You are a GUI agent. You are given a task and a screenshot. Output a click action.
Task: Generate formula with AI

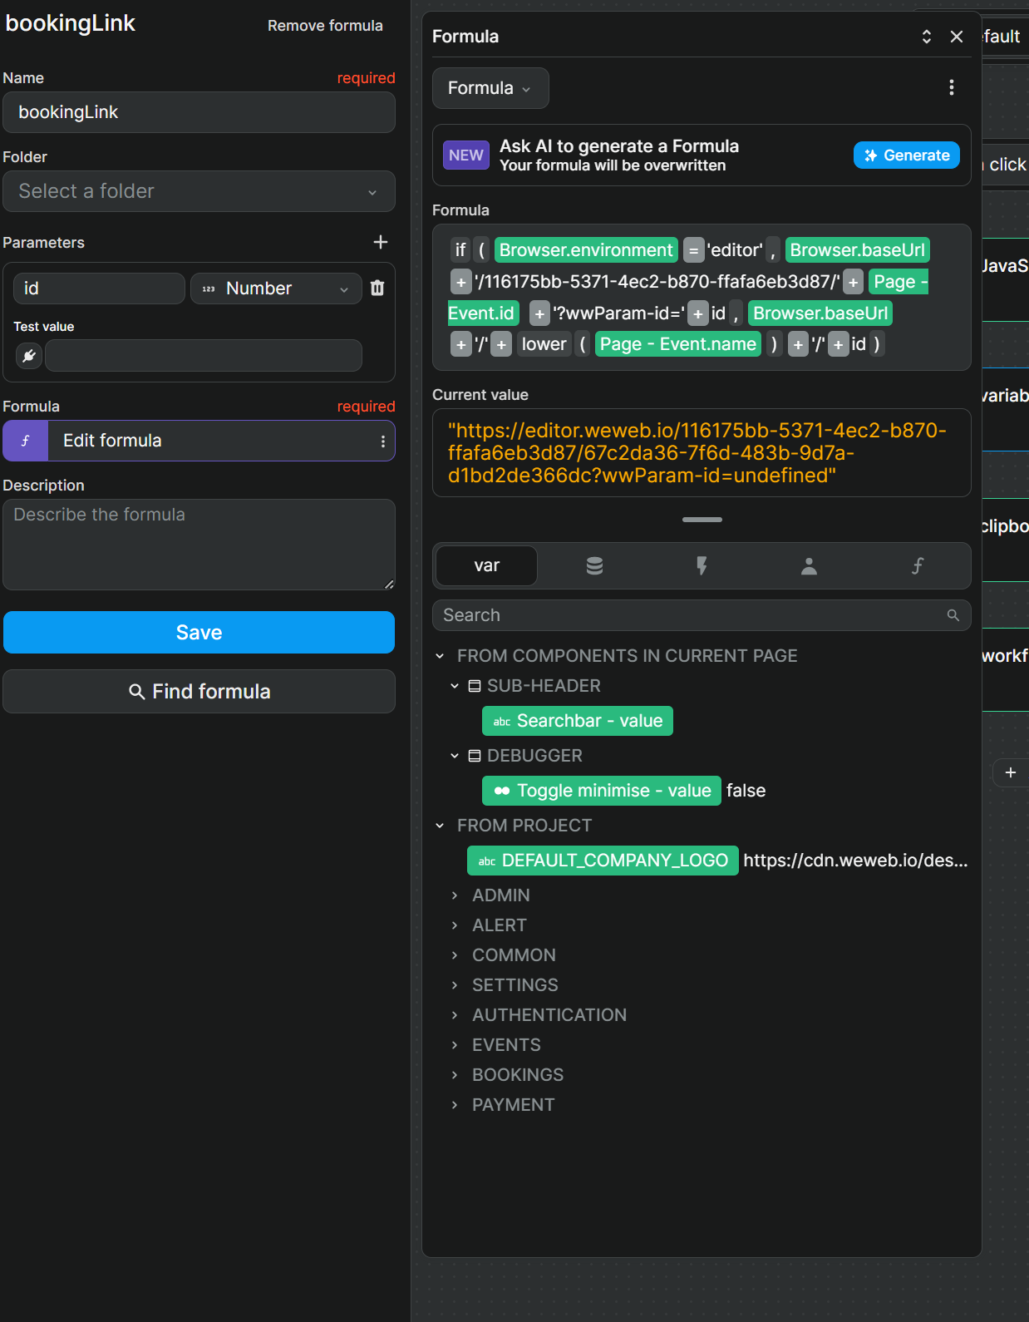tap(907, 155)
